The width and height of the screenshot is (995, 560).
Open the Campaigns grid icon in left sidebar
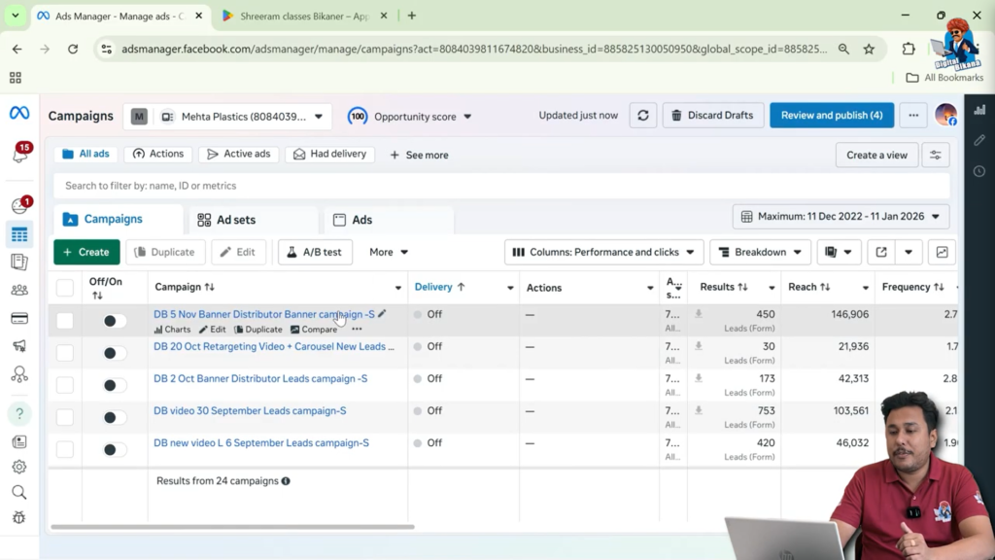click(18, 234)
